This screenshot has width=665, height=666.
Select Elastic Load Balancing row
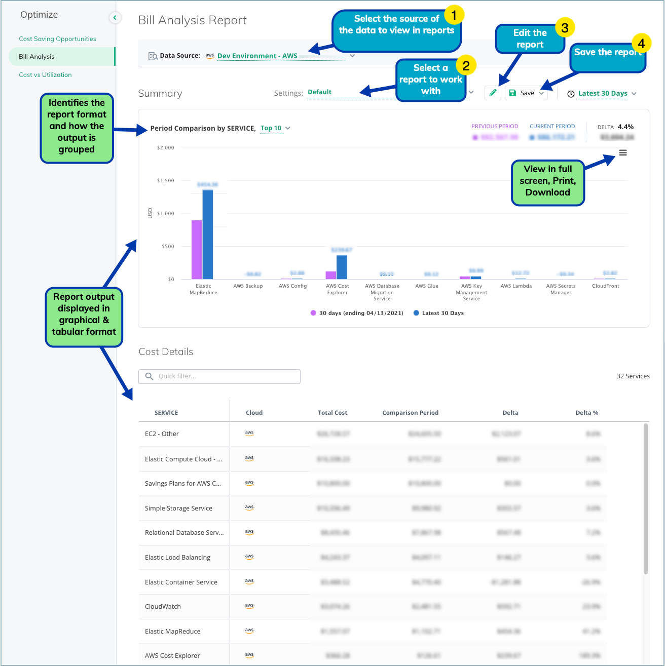click(x=373, y=557)
